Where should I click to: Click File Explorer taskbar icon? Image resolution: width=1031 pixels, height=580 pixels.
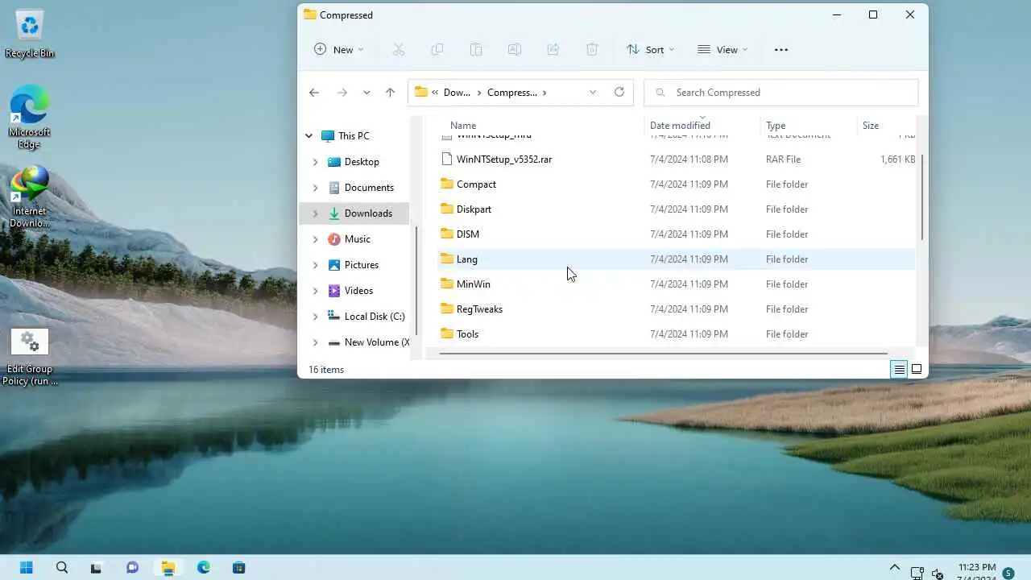(168, 567)
